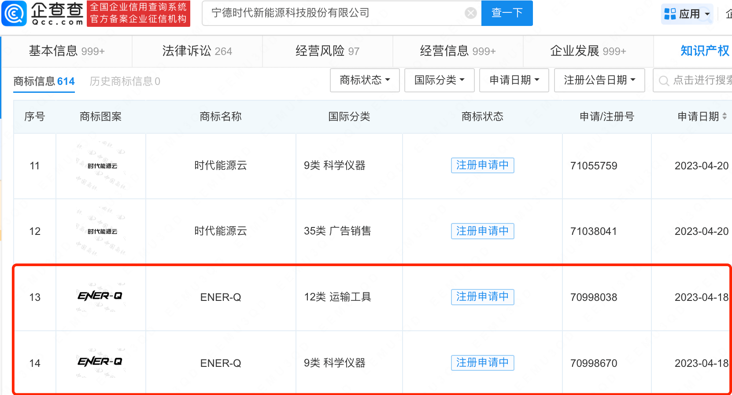Switch to the 法律诉讼 264 tab

click(x=197, y=51)
